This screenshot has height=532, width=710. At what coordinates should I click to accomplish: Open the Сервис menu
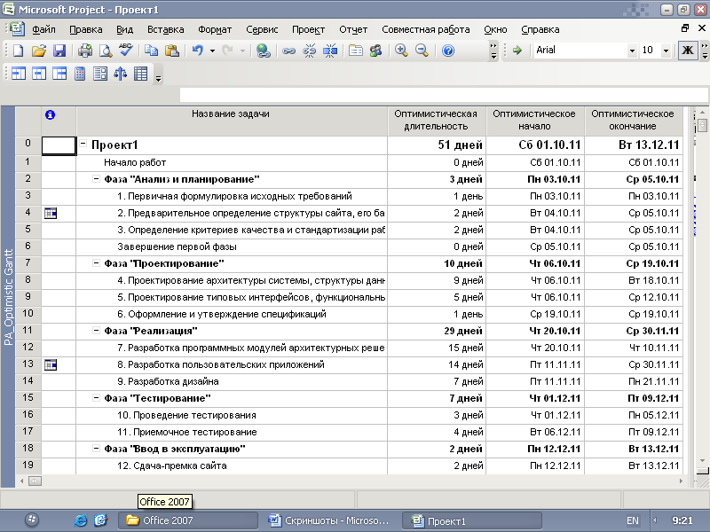coord(262,29)
